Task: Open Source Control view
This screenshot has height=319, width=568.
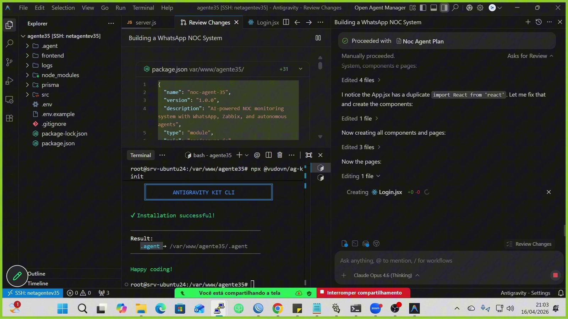Action: (x=10, y=62)
